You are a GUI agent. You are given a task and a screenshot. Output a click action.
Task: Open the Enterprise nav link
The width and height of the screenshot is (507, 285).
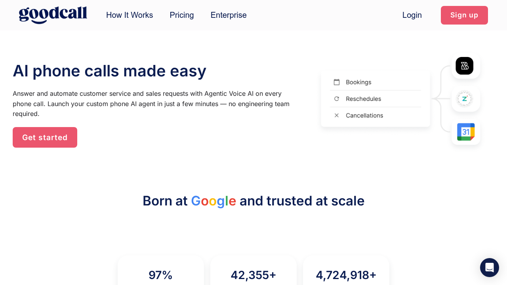(x=229, y=15)
